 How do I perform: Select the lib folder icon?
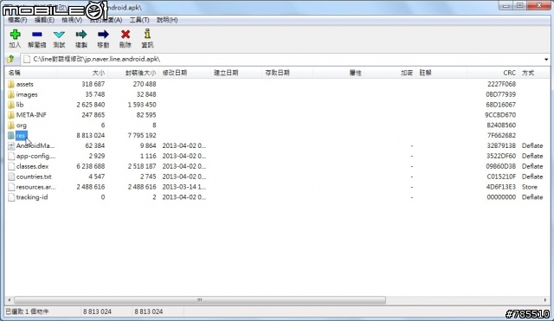[11, 105]
